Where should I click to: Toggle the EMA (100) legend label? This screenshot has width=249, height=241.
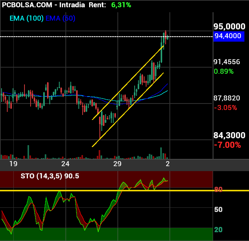[26, 18]
